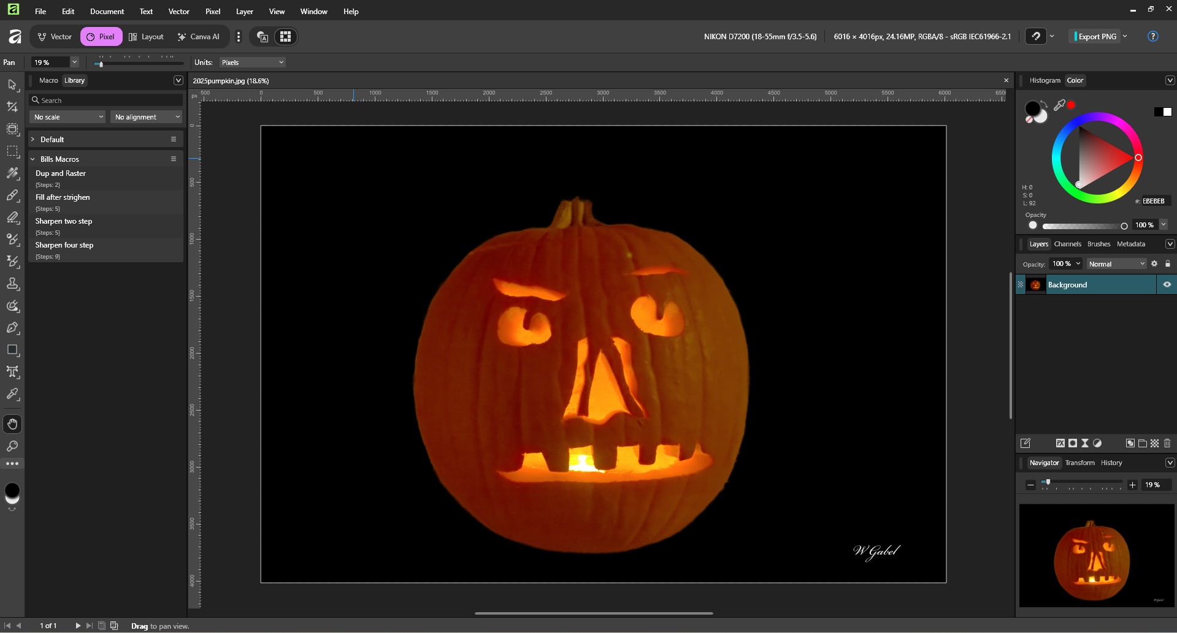
Task: Click the add adjustment layer icon
Action: (x=1097, y=443)
